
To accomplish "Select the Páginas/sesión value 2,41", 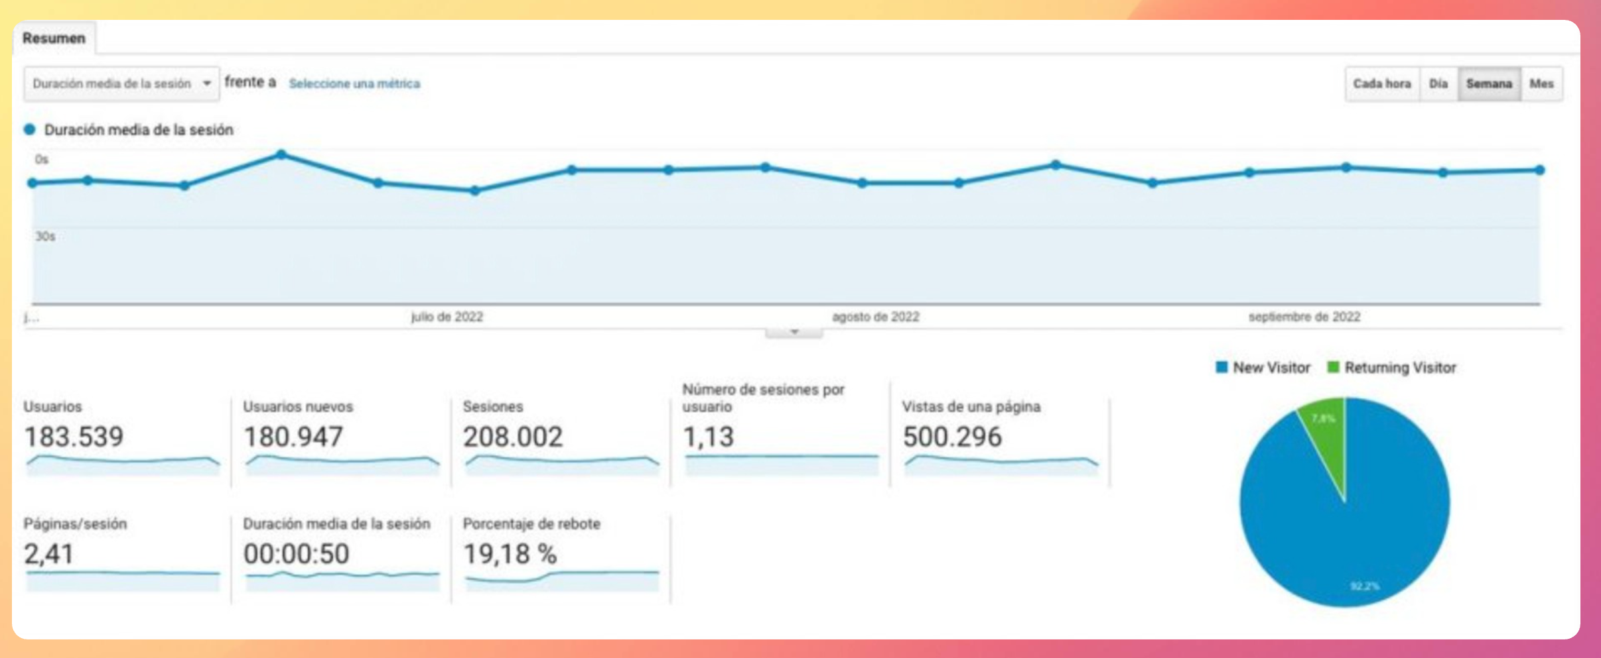I will pos(49,554).
